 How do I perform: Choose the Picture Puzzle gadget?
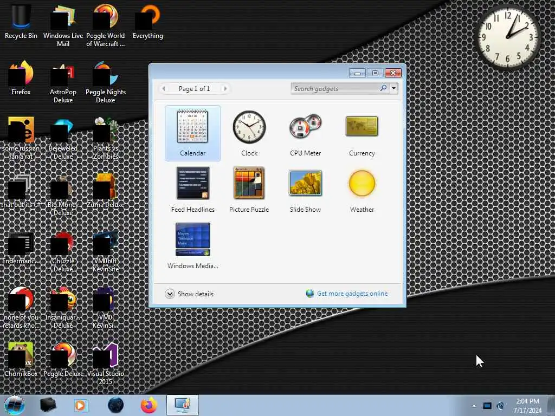(x=249, y=189)
